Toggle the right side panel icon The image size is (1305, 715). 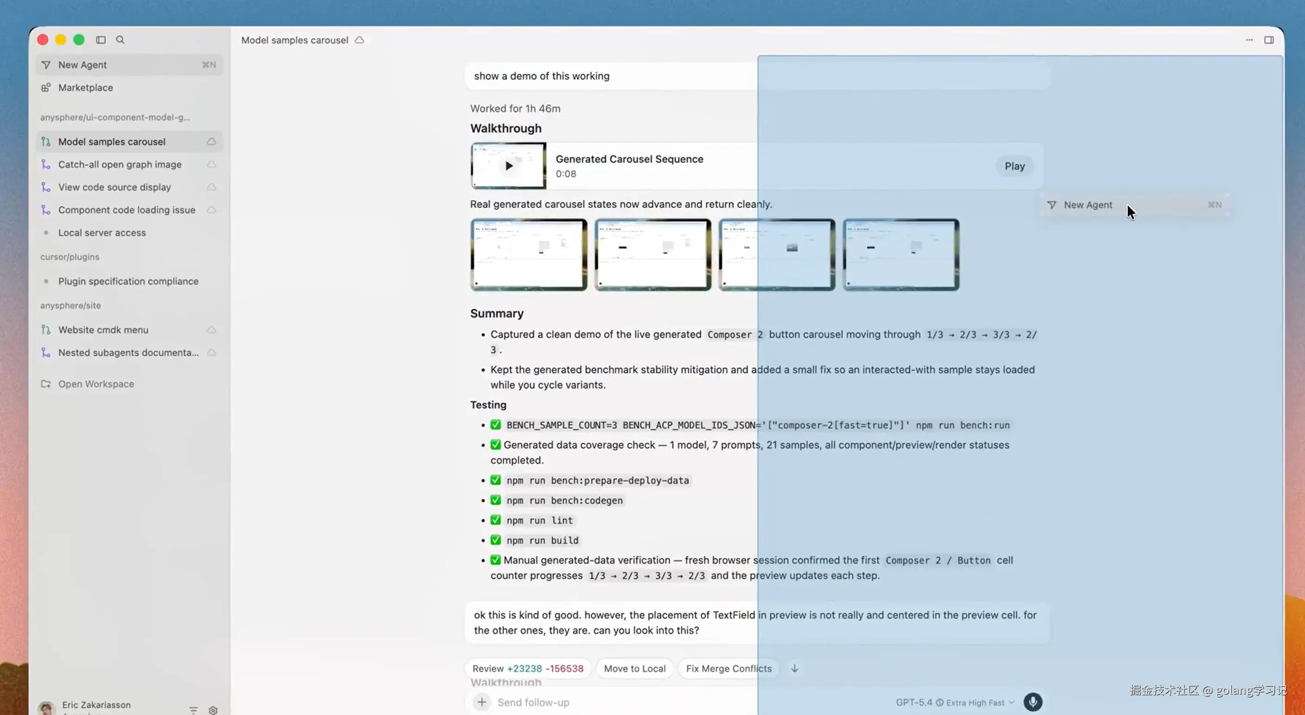[1268, 39]
